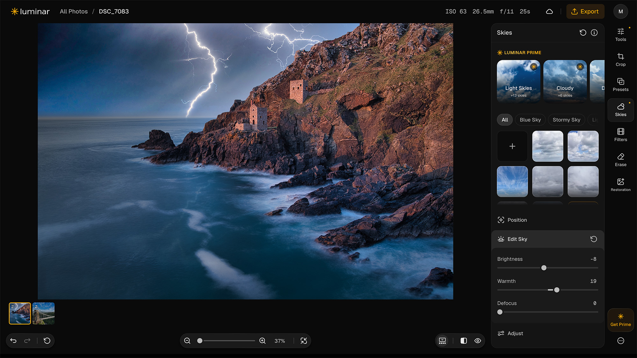Screen dimensions: 637x358
Task: Zoom out with the minus magnifier
Action: [x=187, y=341]
